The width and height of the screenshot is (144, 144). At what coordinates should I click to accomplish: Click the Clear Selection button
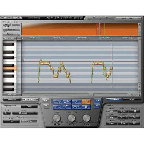coord(30,100)
